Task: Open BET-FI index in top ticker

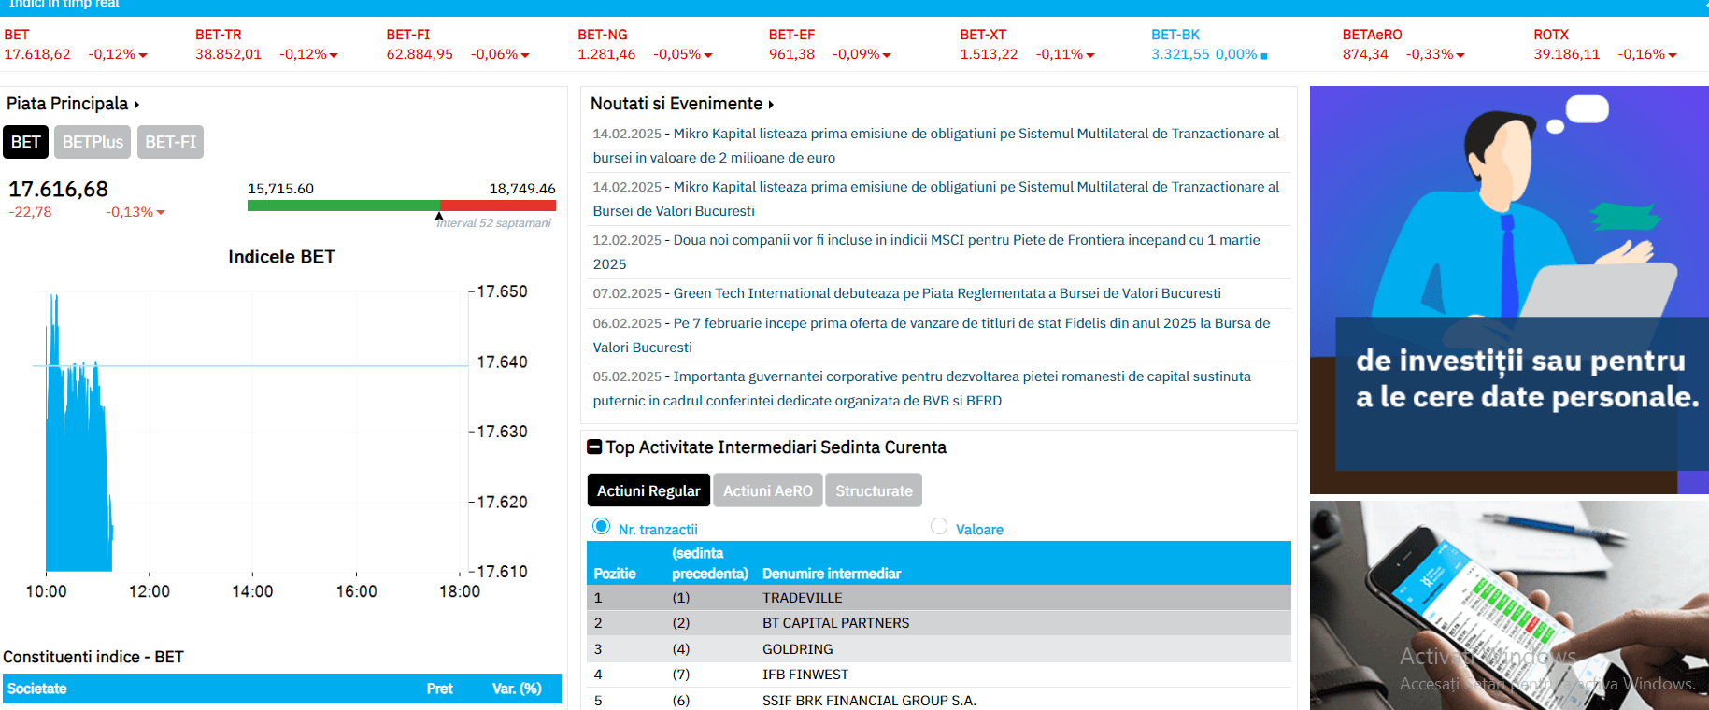Action: pyautogui.click(x=408, y=35)
